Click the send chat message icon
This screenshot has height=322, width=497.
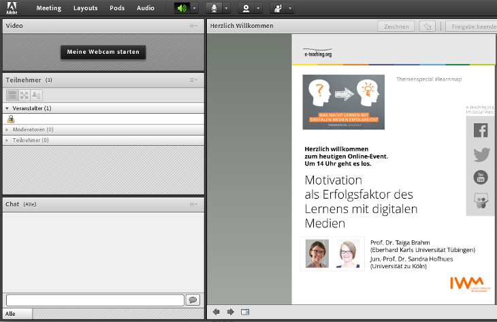point(193,300)
